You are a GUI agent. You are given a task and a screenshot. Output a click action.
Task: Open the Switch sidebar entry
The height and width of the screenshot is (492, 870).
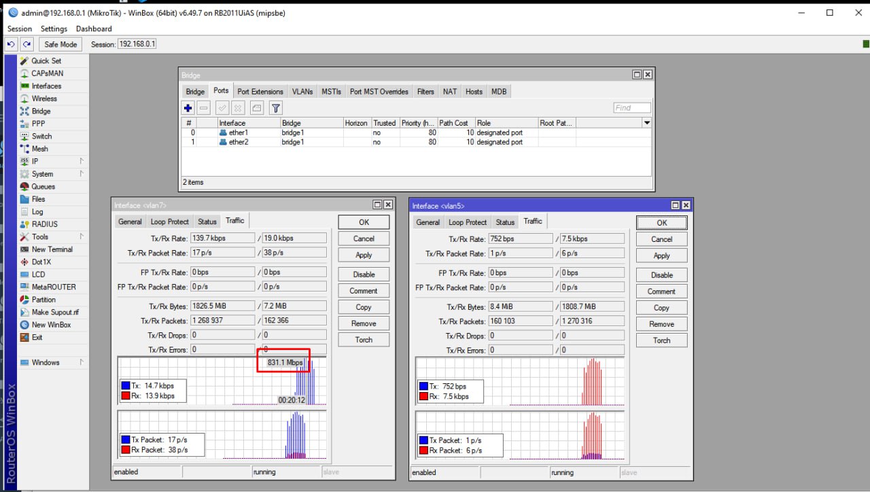(41, 137)
